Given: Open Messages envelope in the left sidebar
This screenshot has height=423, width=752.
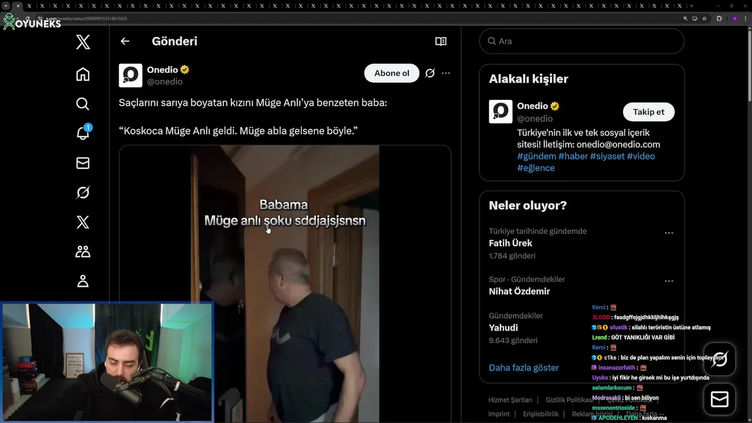Looking at the screenshot, I should coord(83,163).
